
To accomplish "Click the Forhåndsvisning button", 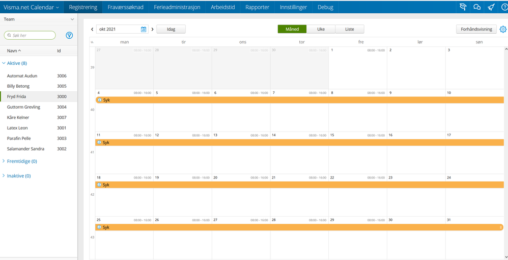I will (x=476, y=29).
